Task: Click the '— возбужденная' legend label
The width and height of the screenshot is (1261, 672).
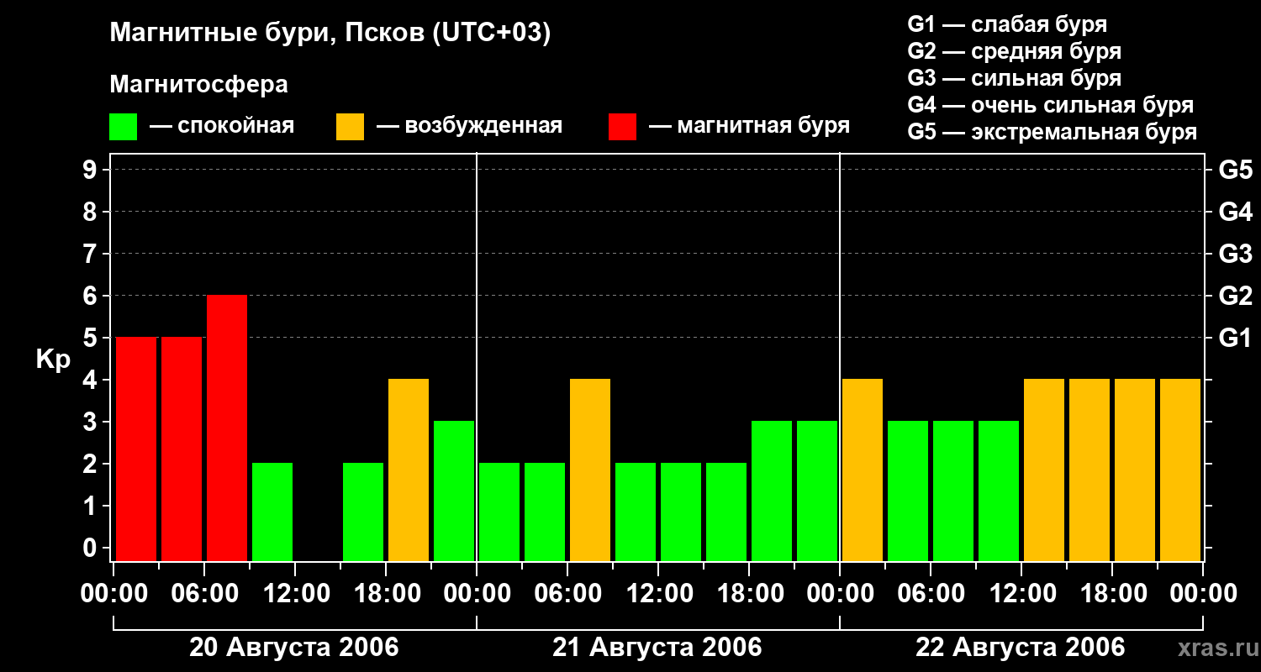Action: pos(469,127)
